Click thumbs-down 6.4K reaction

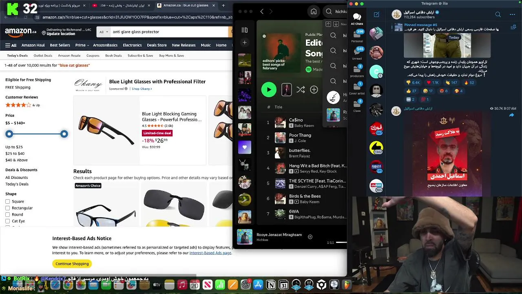point(413,82)
